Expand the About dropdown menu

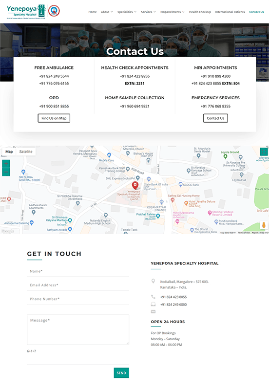[107, 12]
